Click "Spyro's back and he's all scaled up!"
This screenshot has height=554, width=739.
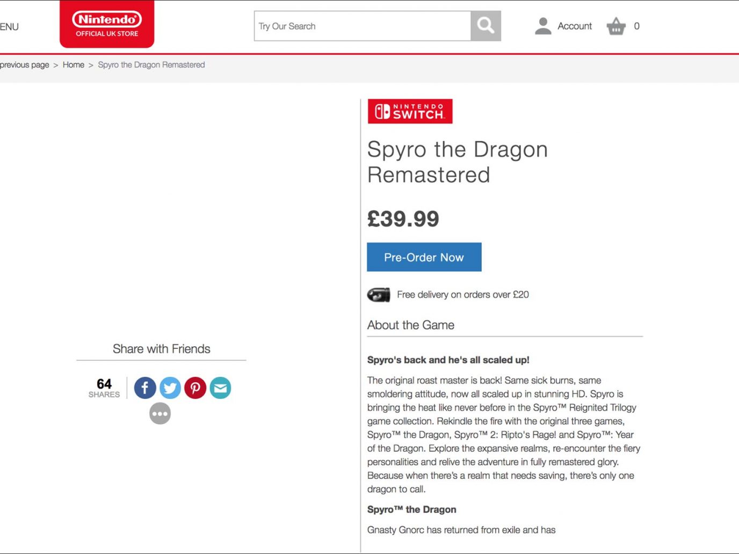448,360
